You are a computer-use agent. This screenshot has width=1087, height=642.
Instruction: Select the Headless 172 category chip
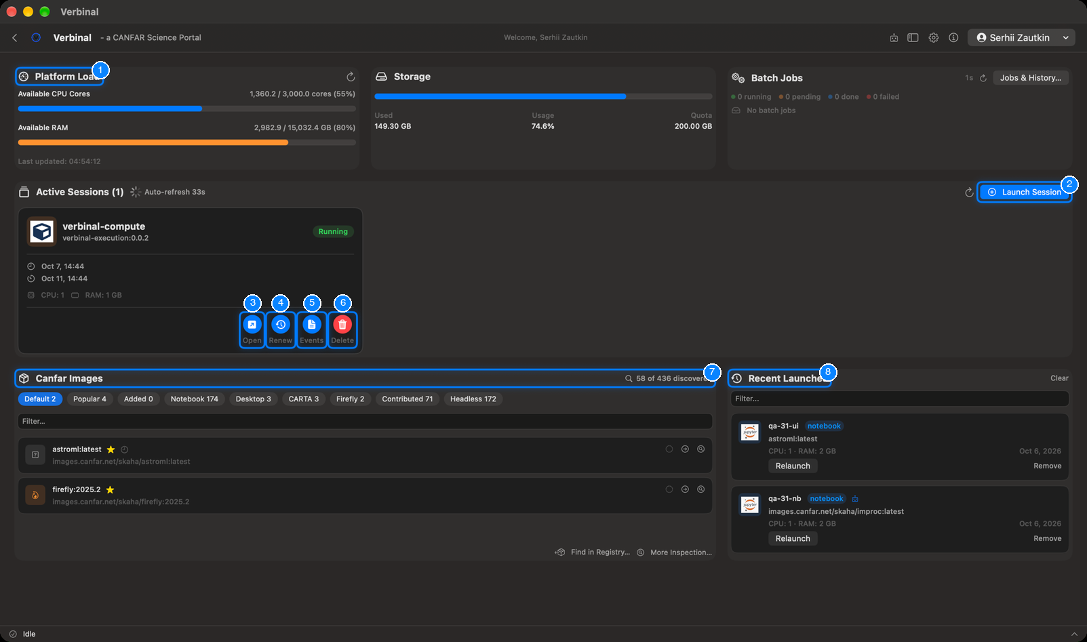[x=473, y=399]
